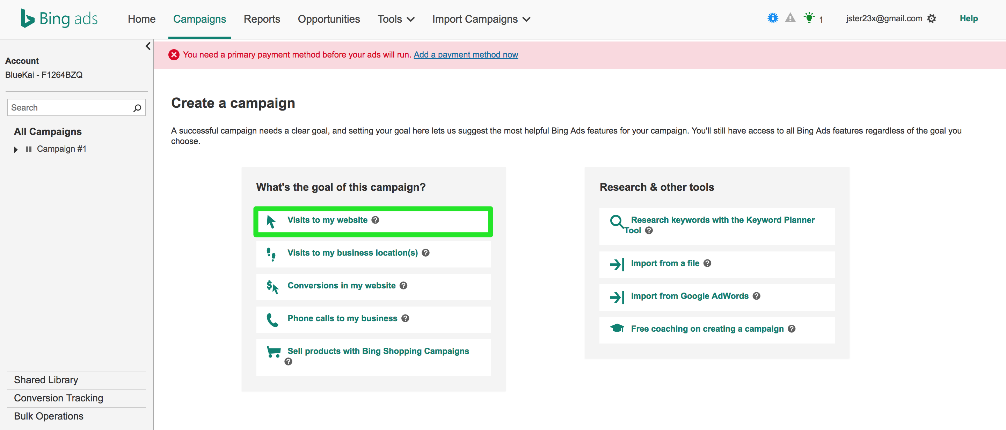Click help icon next to Visits to my website
The image size is (1006, 430).
375,220
